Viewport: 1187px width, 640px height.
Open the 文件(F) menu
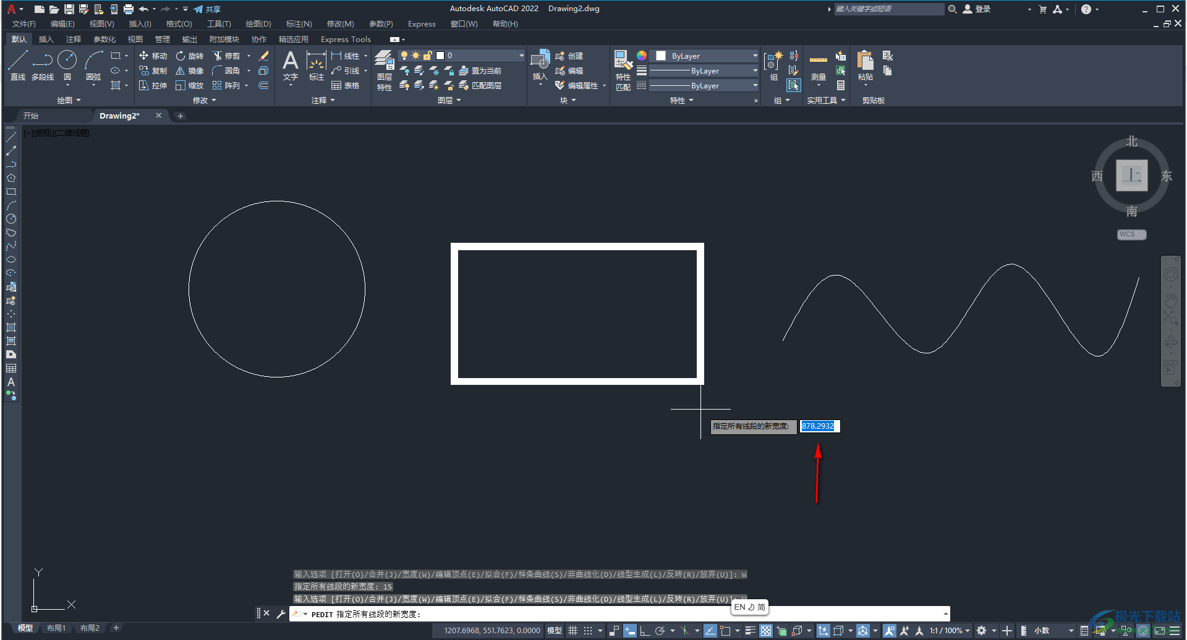pyautogui.click(x=24, y=24)
